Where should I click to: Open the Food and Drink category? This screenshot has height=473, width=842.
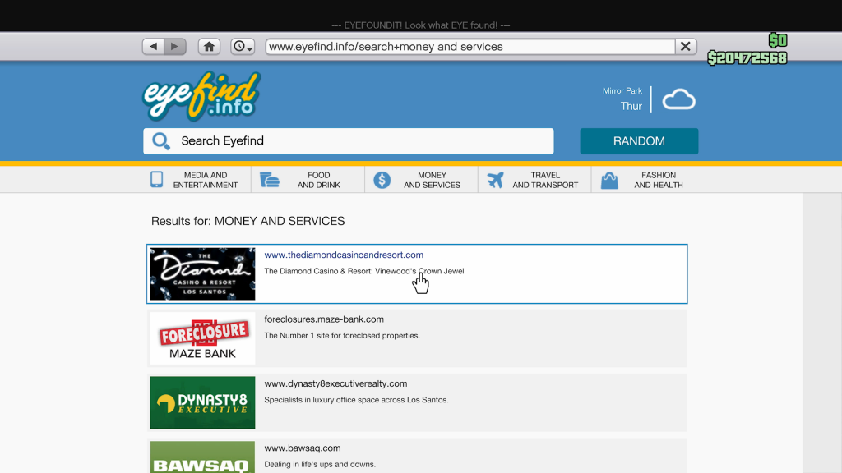(308, 180)
